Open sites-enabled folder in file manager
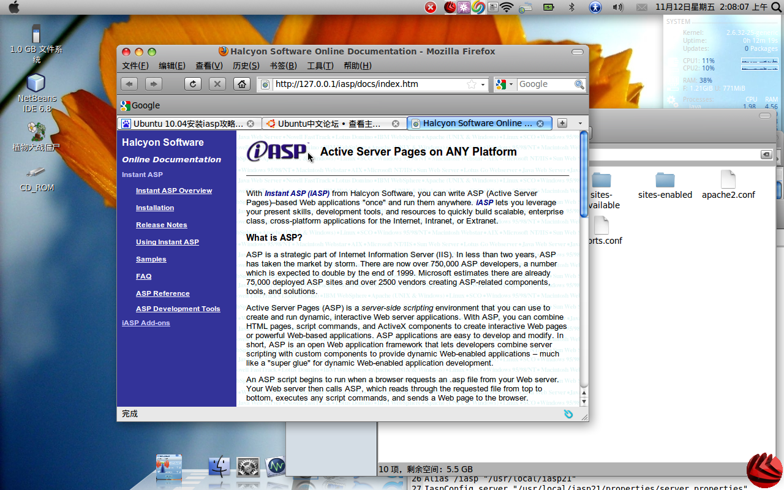 point(665,185)
